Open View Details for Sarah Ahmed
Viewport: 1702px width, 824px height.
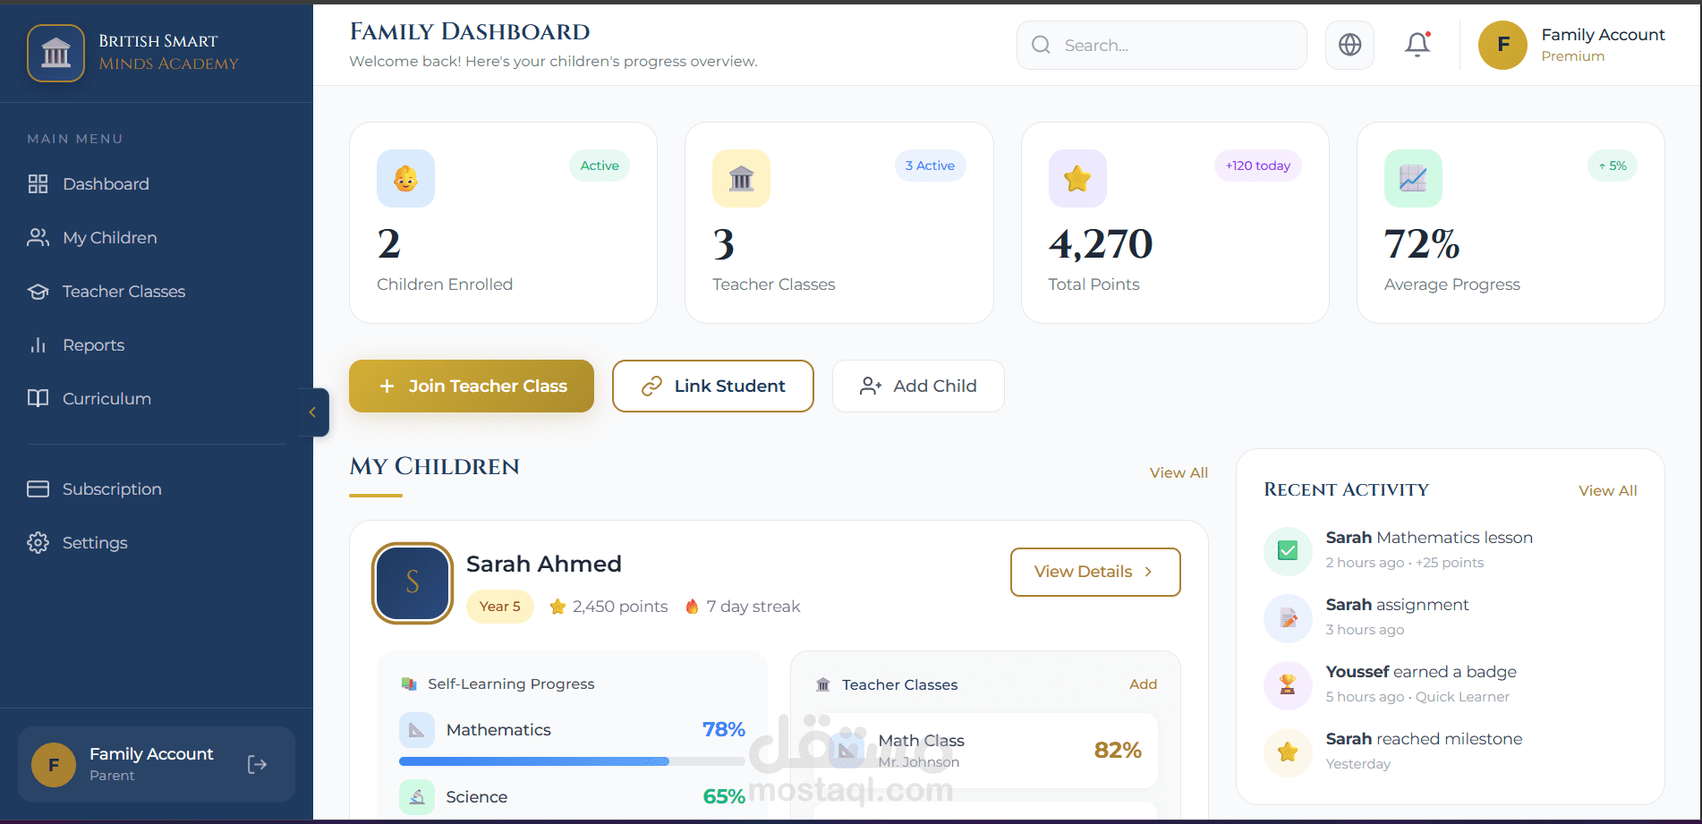(x=1095, y=572)
